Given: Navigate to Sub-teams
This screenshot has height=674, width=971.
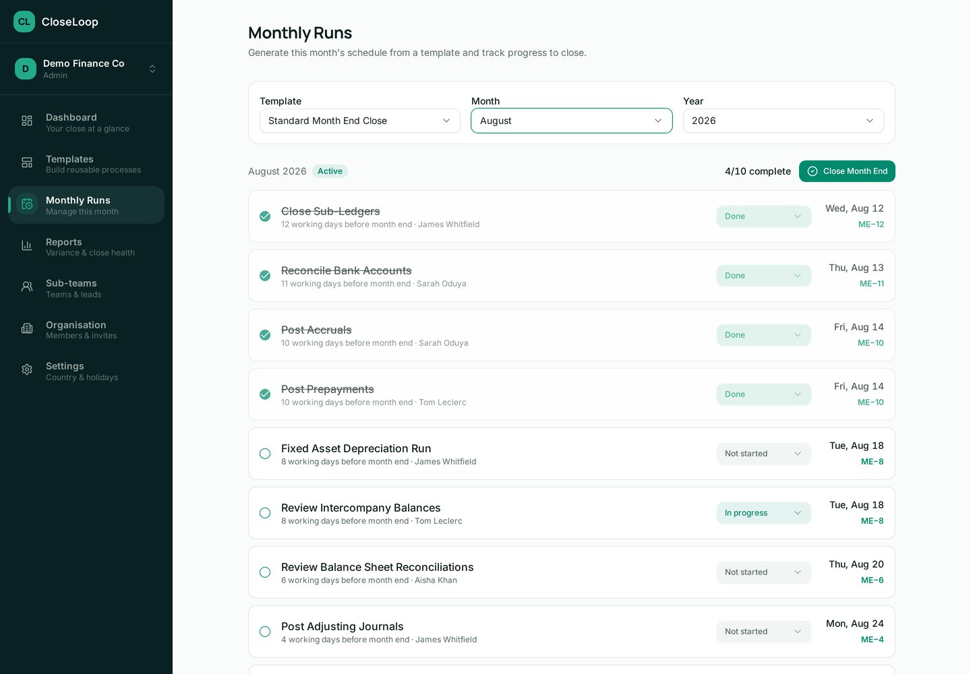Looking at the screenshot, I should [86, 288].
